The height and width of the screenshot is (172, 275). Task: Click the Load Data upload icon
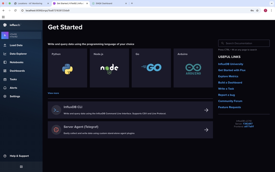(x=5, y=45)
